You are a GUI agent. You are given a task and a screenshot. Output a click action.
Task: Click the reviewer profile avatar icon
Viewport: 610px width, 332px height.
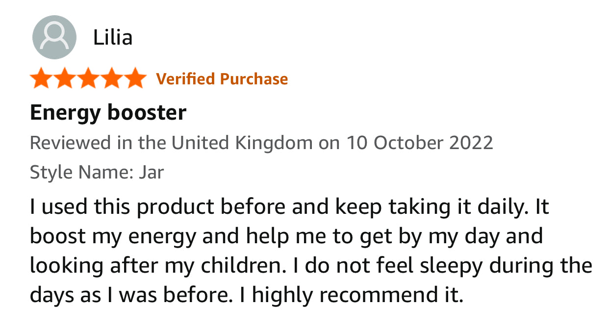click(54, 37)
